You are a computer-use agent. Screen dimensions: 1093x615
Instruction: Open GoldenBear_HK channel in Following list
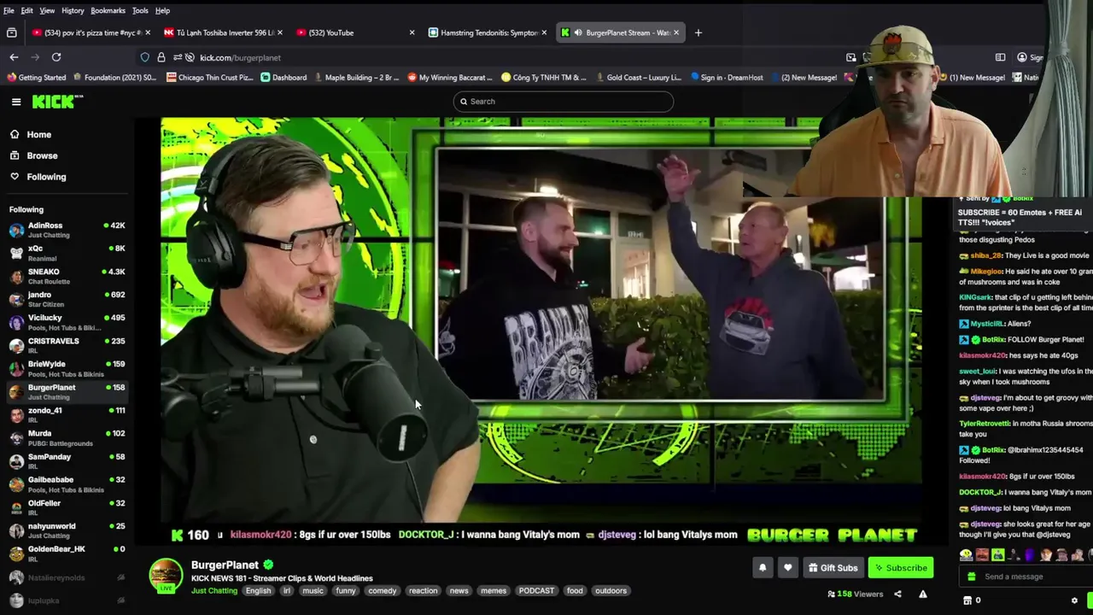click(67, 552)
